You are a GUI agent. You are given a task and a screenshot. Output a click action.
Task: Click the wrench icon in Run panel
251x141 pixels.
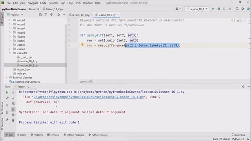[7, 98]
